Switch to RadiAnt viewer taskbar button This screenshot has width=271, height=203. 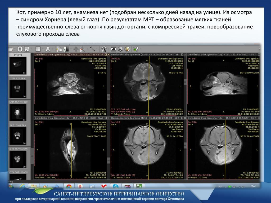click(139, 186)
